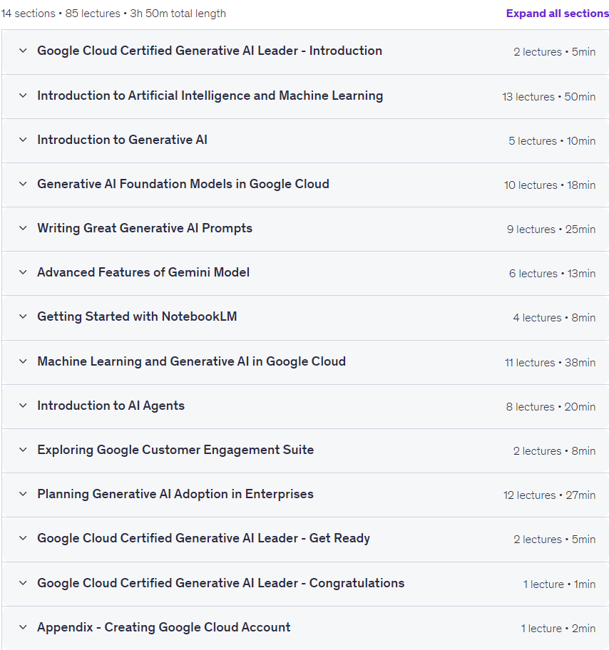Click the 8 lectures • 20min label
The image size is (609, 650).
click(551, 407)
